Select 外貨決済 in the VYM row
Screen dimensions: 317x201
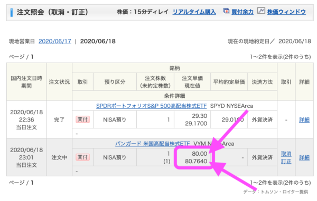click(262, 157)
